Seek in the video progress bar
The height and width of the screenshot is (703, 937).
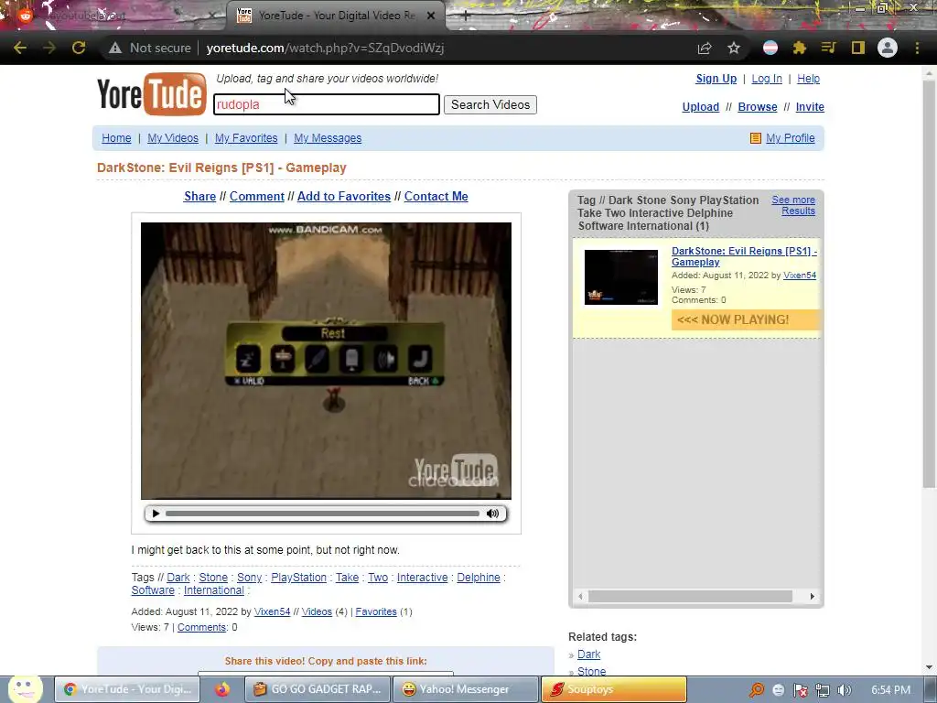(x=322, y=514)
